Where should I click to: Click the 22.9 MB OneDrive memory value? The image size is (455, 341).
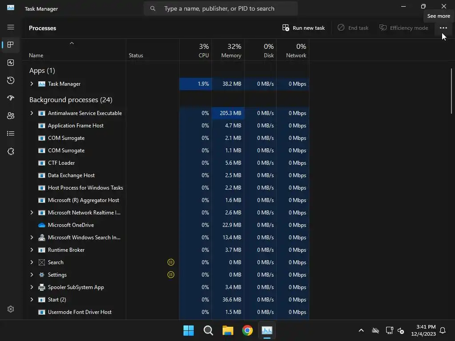tap(231, 225)
